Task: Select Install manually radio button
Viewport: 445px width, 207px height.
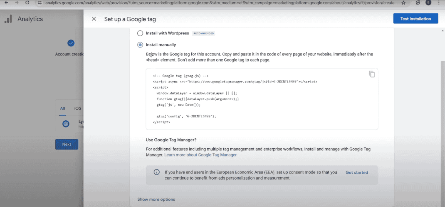Action: [140, 45]
